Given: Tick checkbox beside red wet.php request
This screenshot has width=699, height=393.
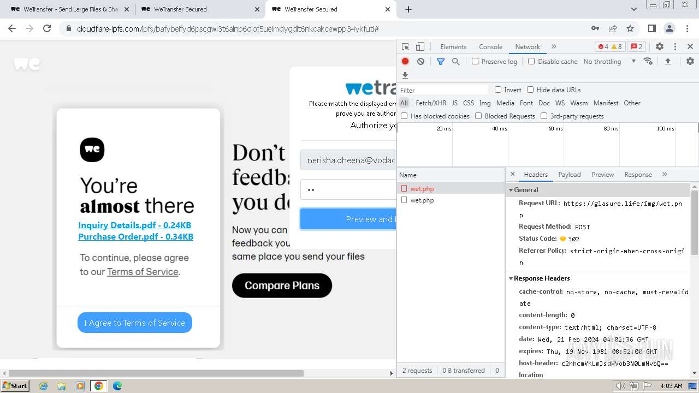Looking at the screenshot, I should 404,188.
